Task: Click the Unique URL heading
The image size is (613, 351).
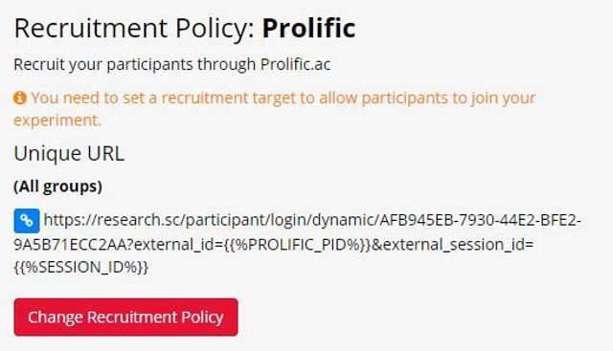Action: click(69, 153)
